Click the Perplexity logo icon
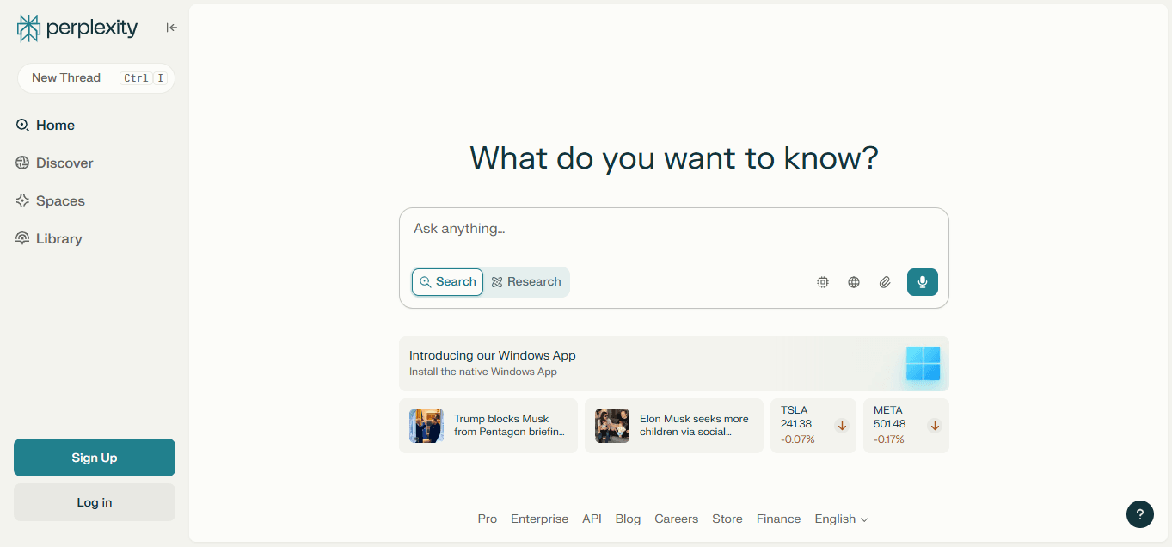Viewport: 1172px width, 547px height. pos(28,28)
